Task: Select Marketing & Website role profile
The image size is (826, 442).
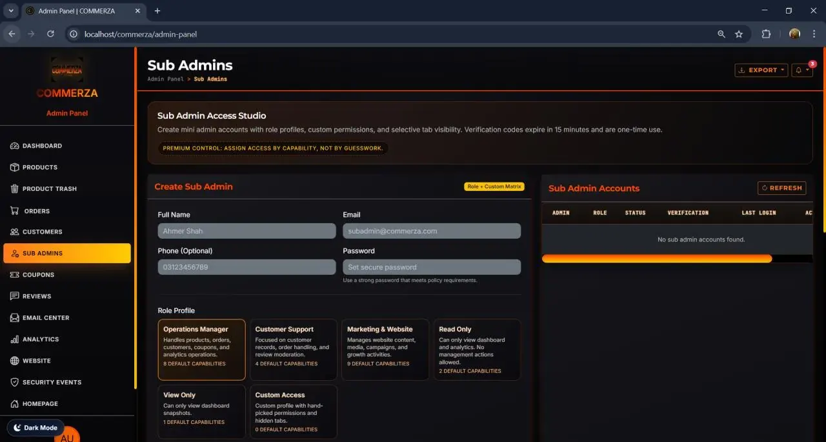Action: click(x=385, y=349)
